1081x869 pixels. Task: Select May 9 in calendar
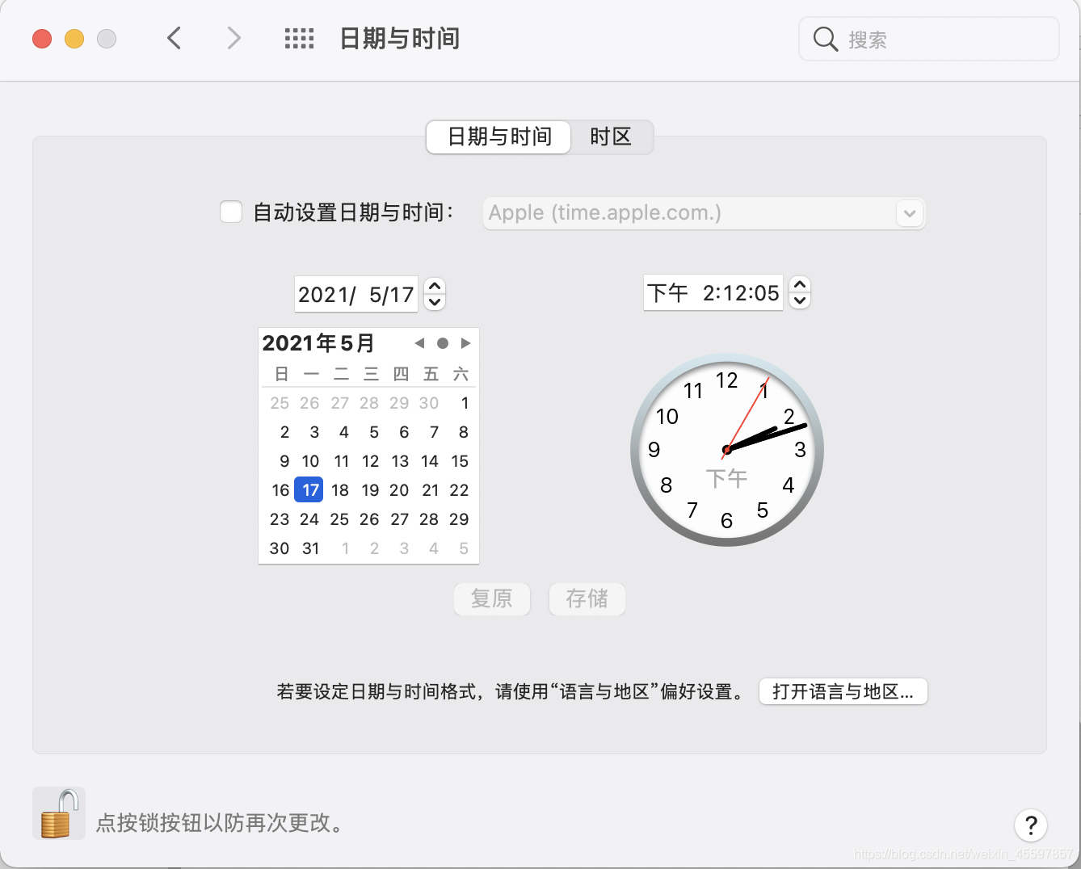coord(284,461)
